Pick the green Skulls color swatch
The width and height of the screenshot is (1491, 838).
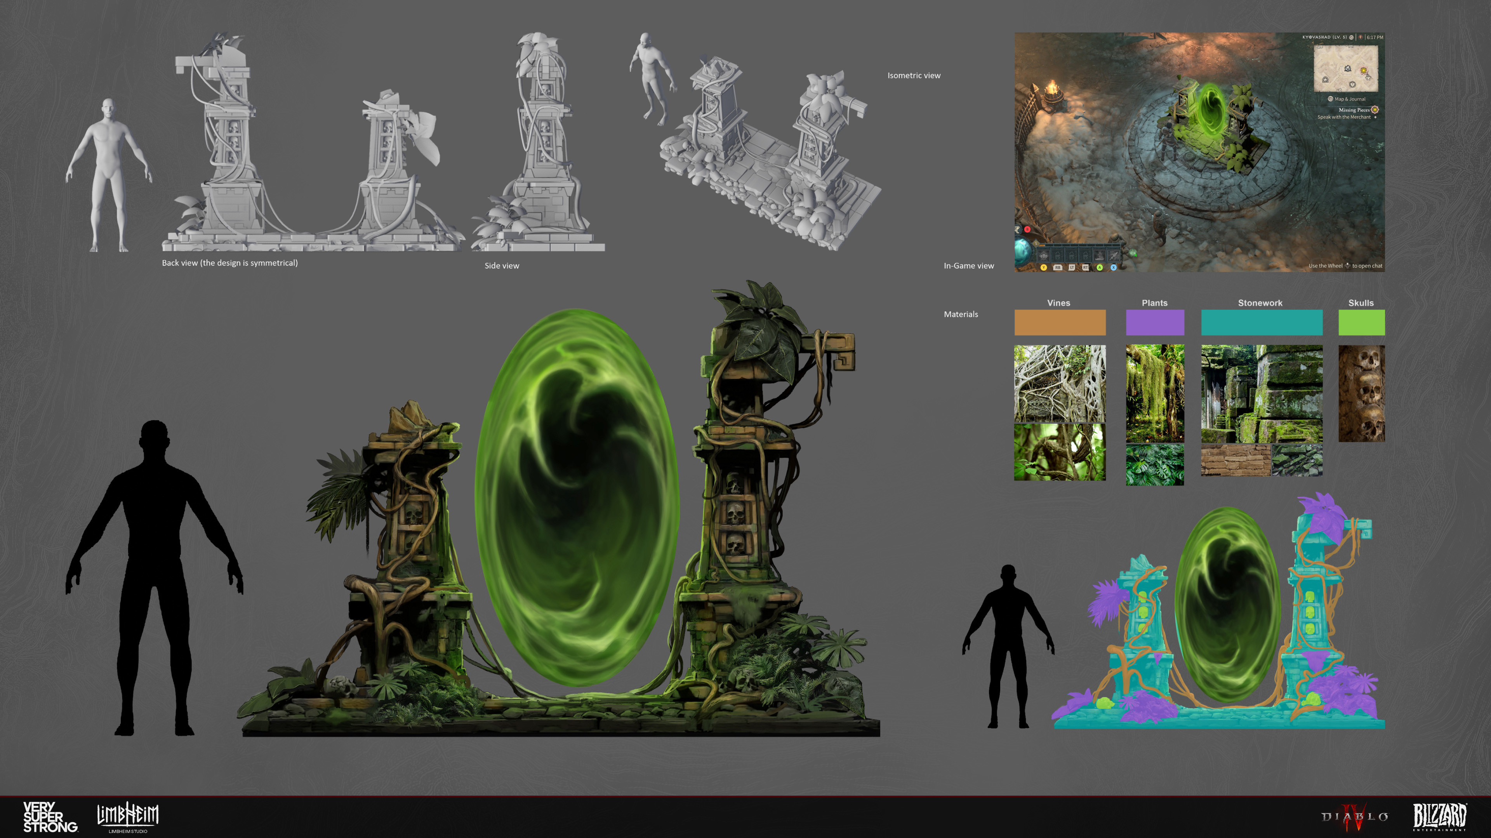coord(1361,322)
